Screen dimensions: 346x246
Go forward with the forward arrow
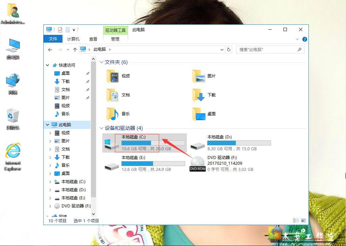pos(60,50)
